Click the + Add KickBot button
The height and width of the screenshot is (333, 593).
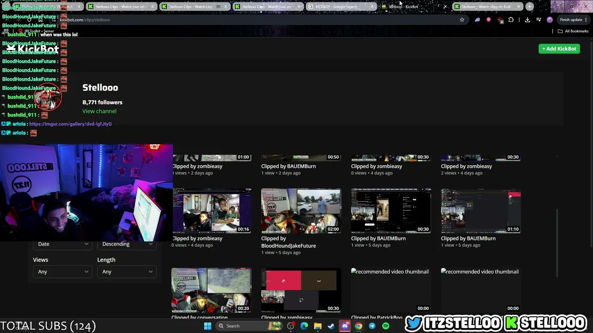point(559,49)
